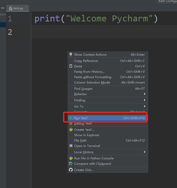177x188 pixels.
Task: Click the GitHub icon for Create Gist
Action: point(71,170)
